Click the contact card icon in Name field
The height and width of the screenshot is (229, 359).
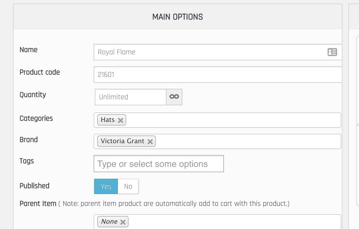point(332,52)
